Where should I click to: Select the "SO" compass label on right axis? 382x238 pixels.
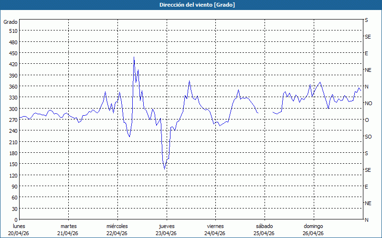pos(368,137)
